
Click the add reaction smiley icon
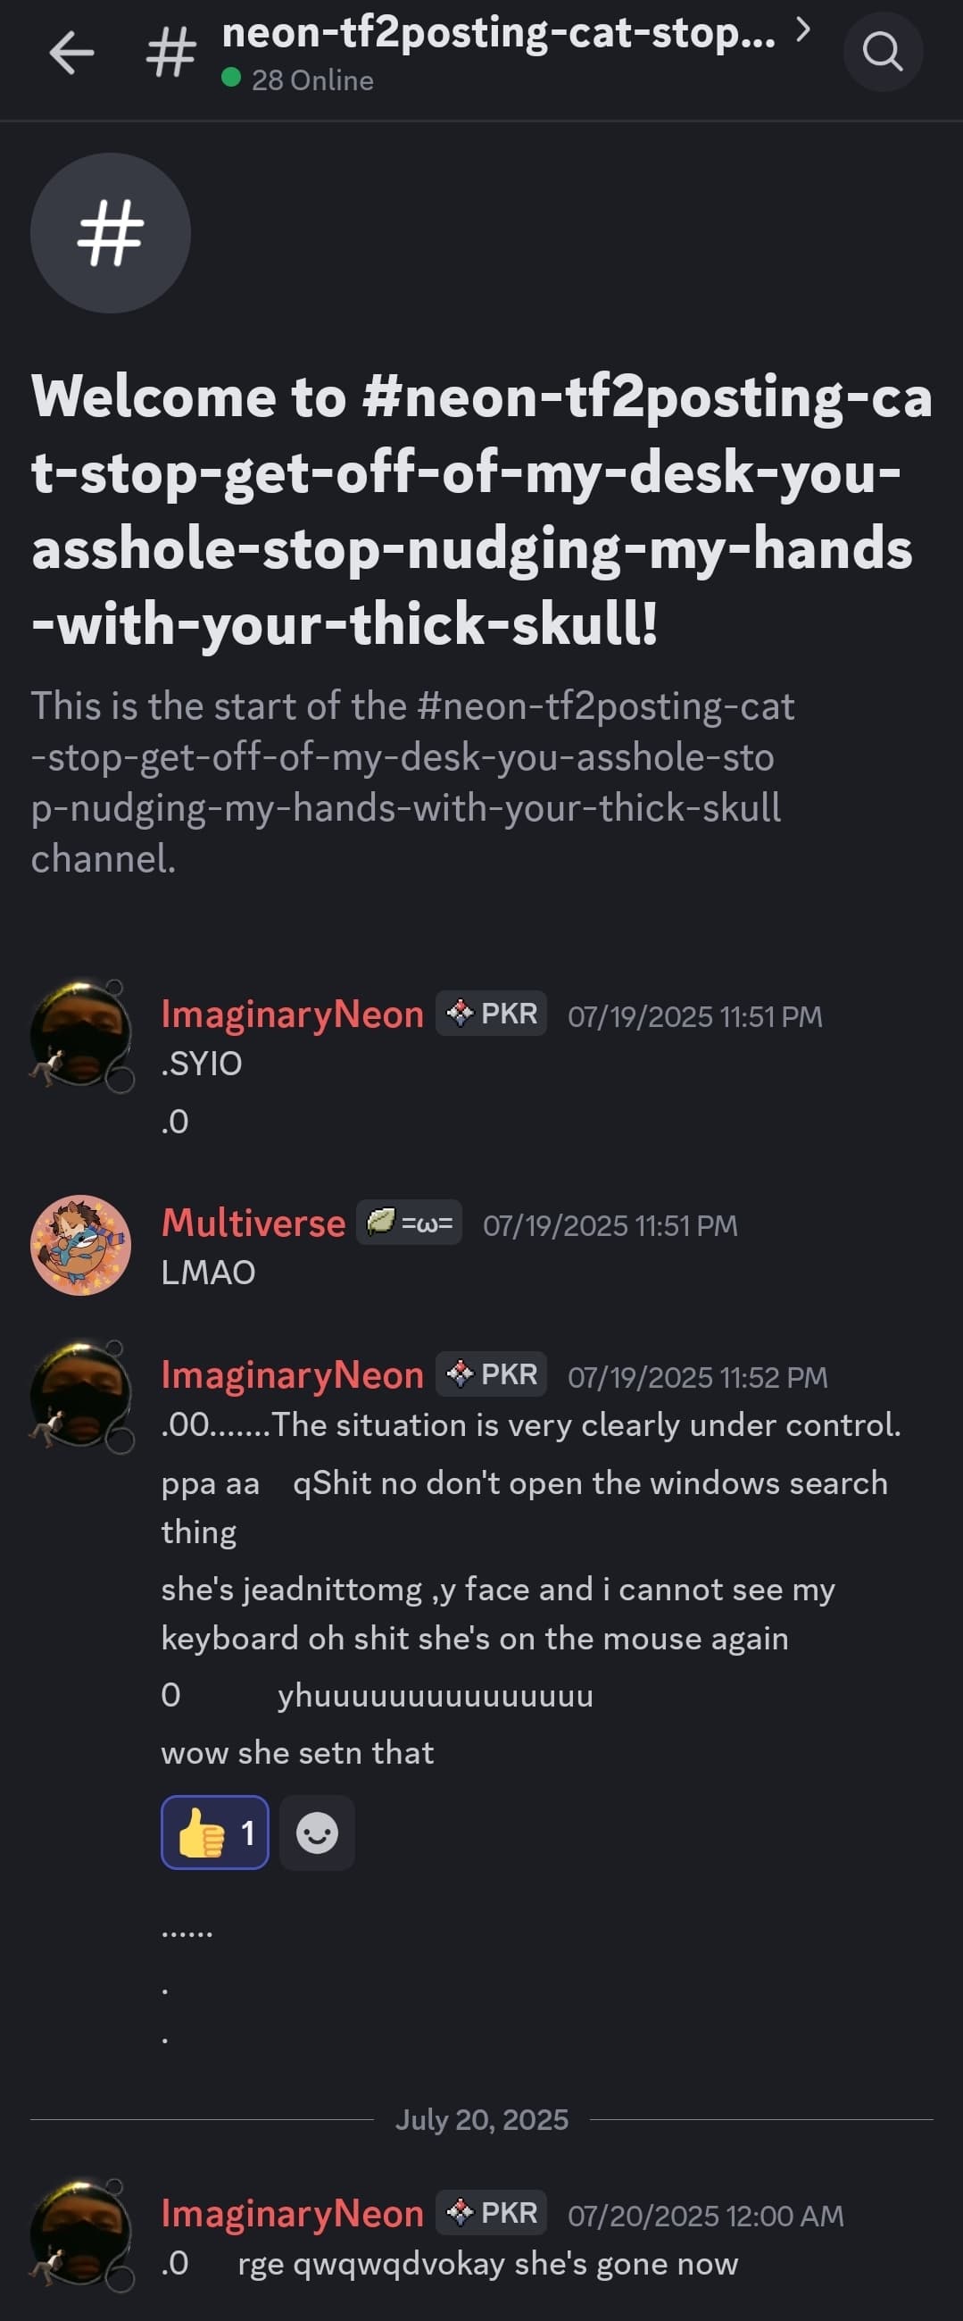tap(317, 1833)
